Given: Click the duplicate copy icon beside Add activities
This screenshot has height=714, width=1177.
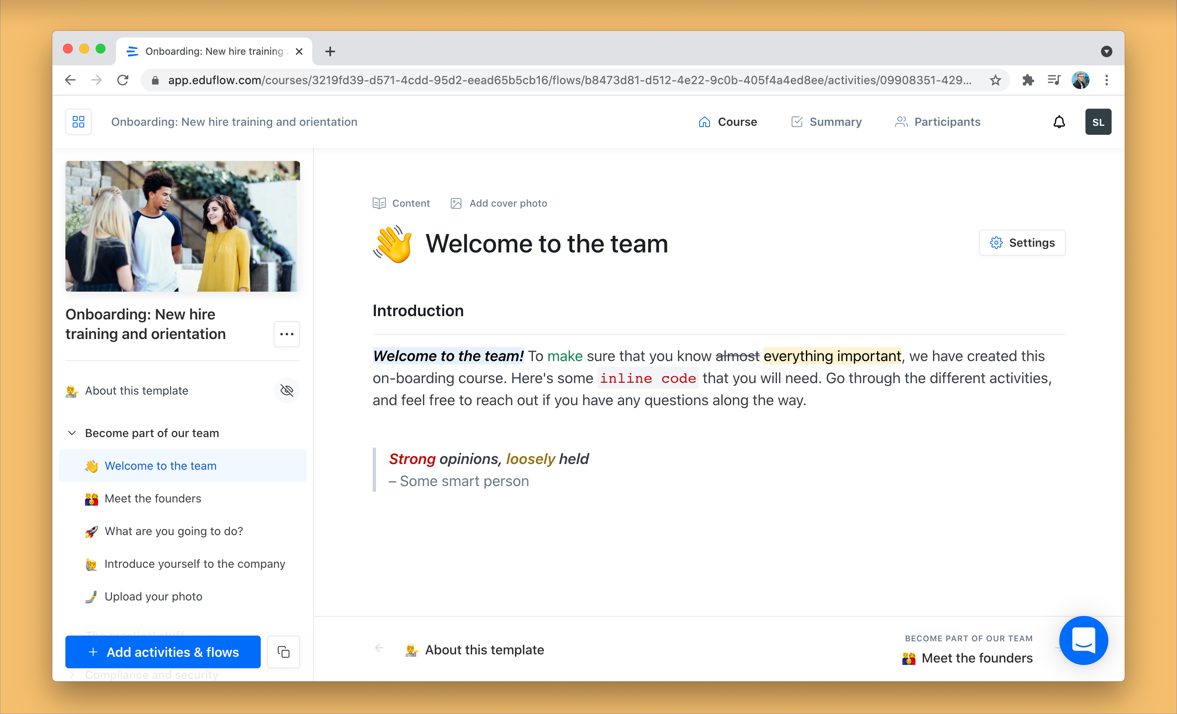Looking at the screenshot, I should (283, 652).
